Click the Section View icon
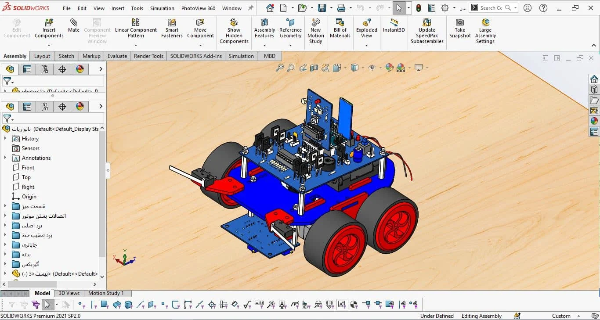Image resolution: width=600 pixels, height=320 pixels. pos(314,68)
